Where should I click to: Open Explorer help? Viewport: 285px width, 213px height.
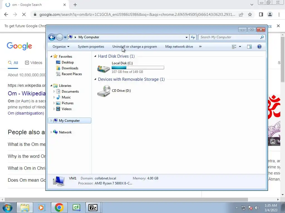pyautogui.click(x=259, y=47)
